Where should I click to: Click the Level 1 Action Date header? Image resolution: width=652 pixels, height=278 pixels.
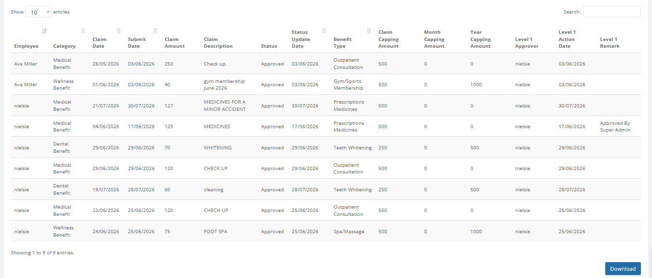(567, 39)
